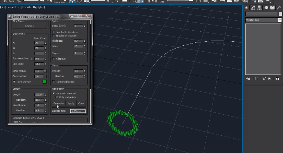Open the Hierarchy command panel tab
The image size is (283, 153).
[x=260, y=7]
